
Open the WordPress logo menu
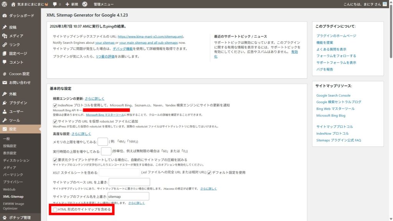click(4, 4)
